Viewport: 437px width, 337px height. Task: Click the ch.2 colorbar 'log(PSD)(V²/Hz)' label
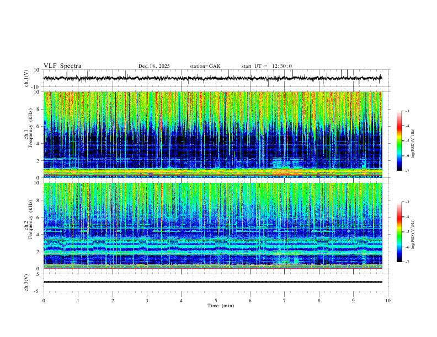[413, 234]
